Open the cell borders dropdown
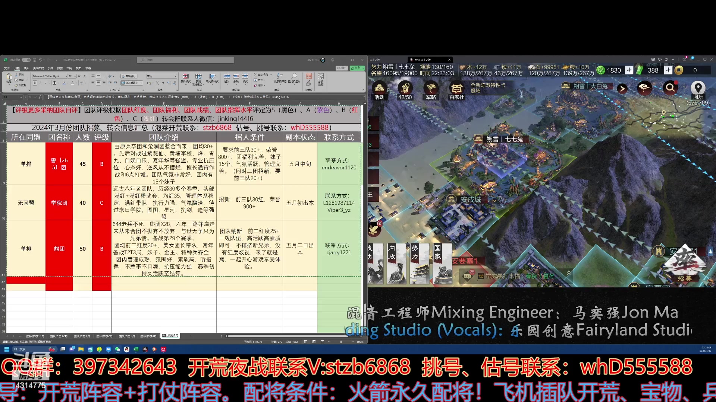 pos(59,83)
